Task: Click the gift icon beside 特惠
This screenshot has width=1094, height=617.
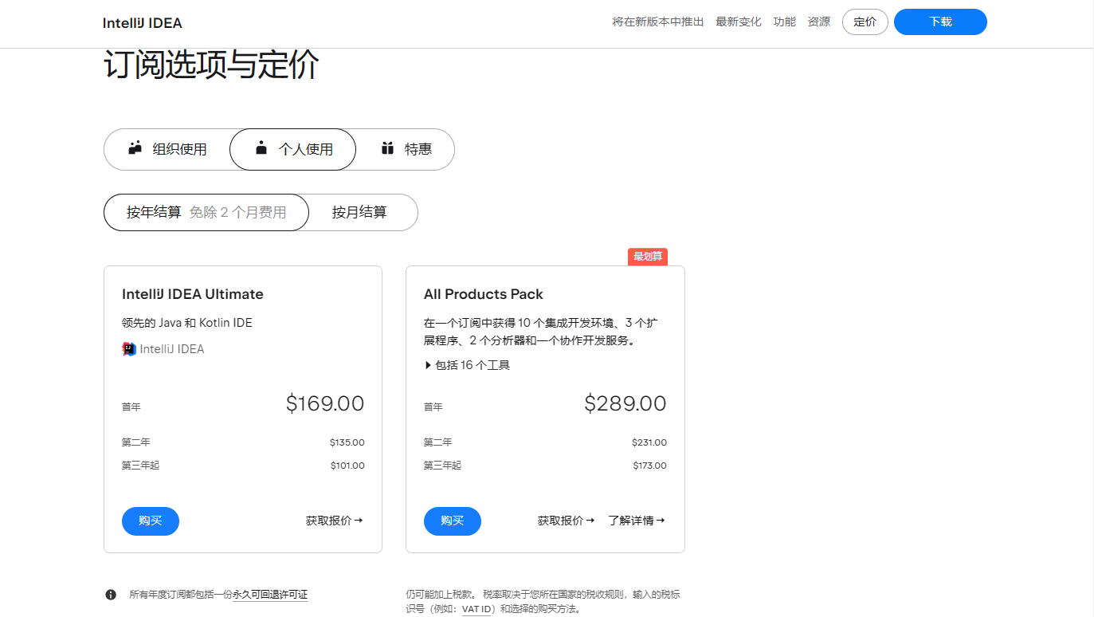Action: 387,148
